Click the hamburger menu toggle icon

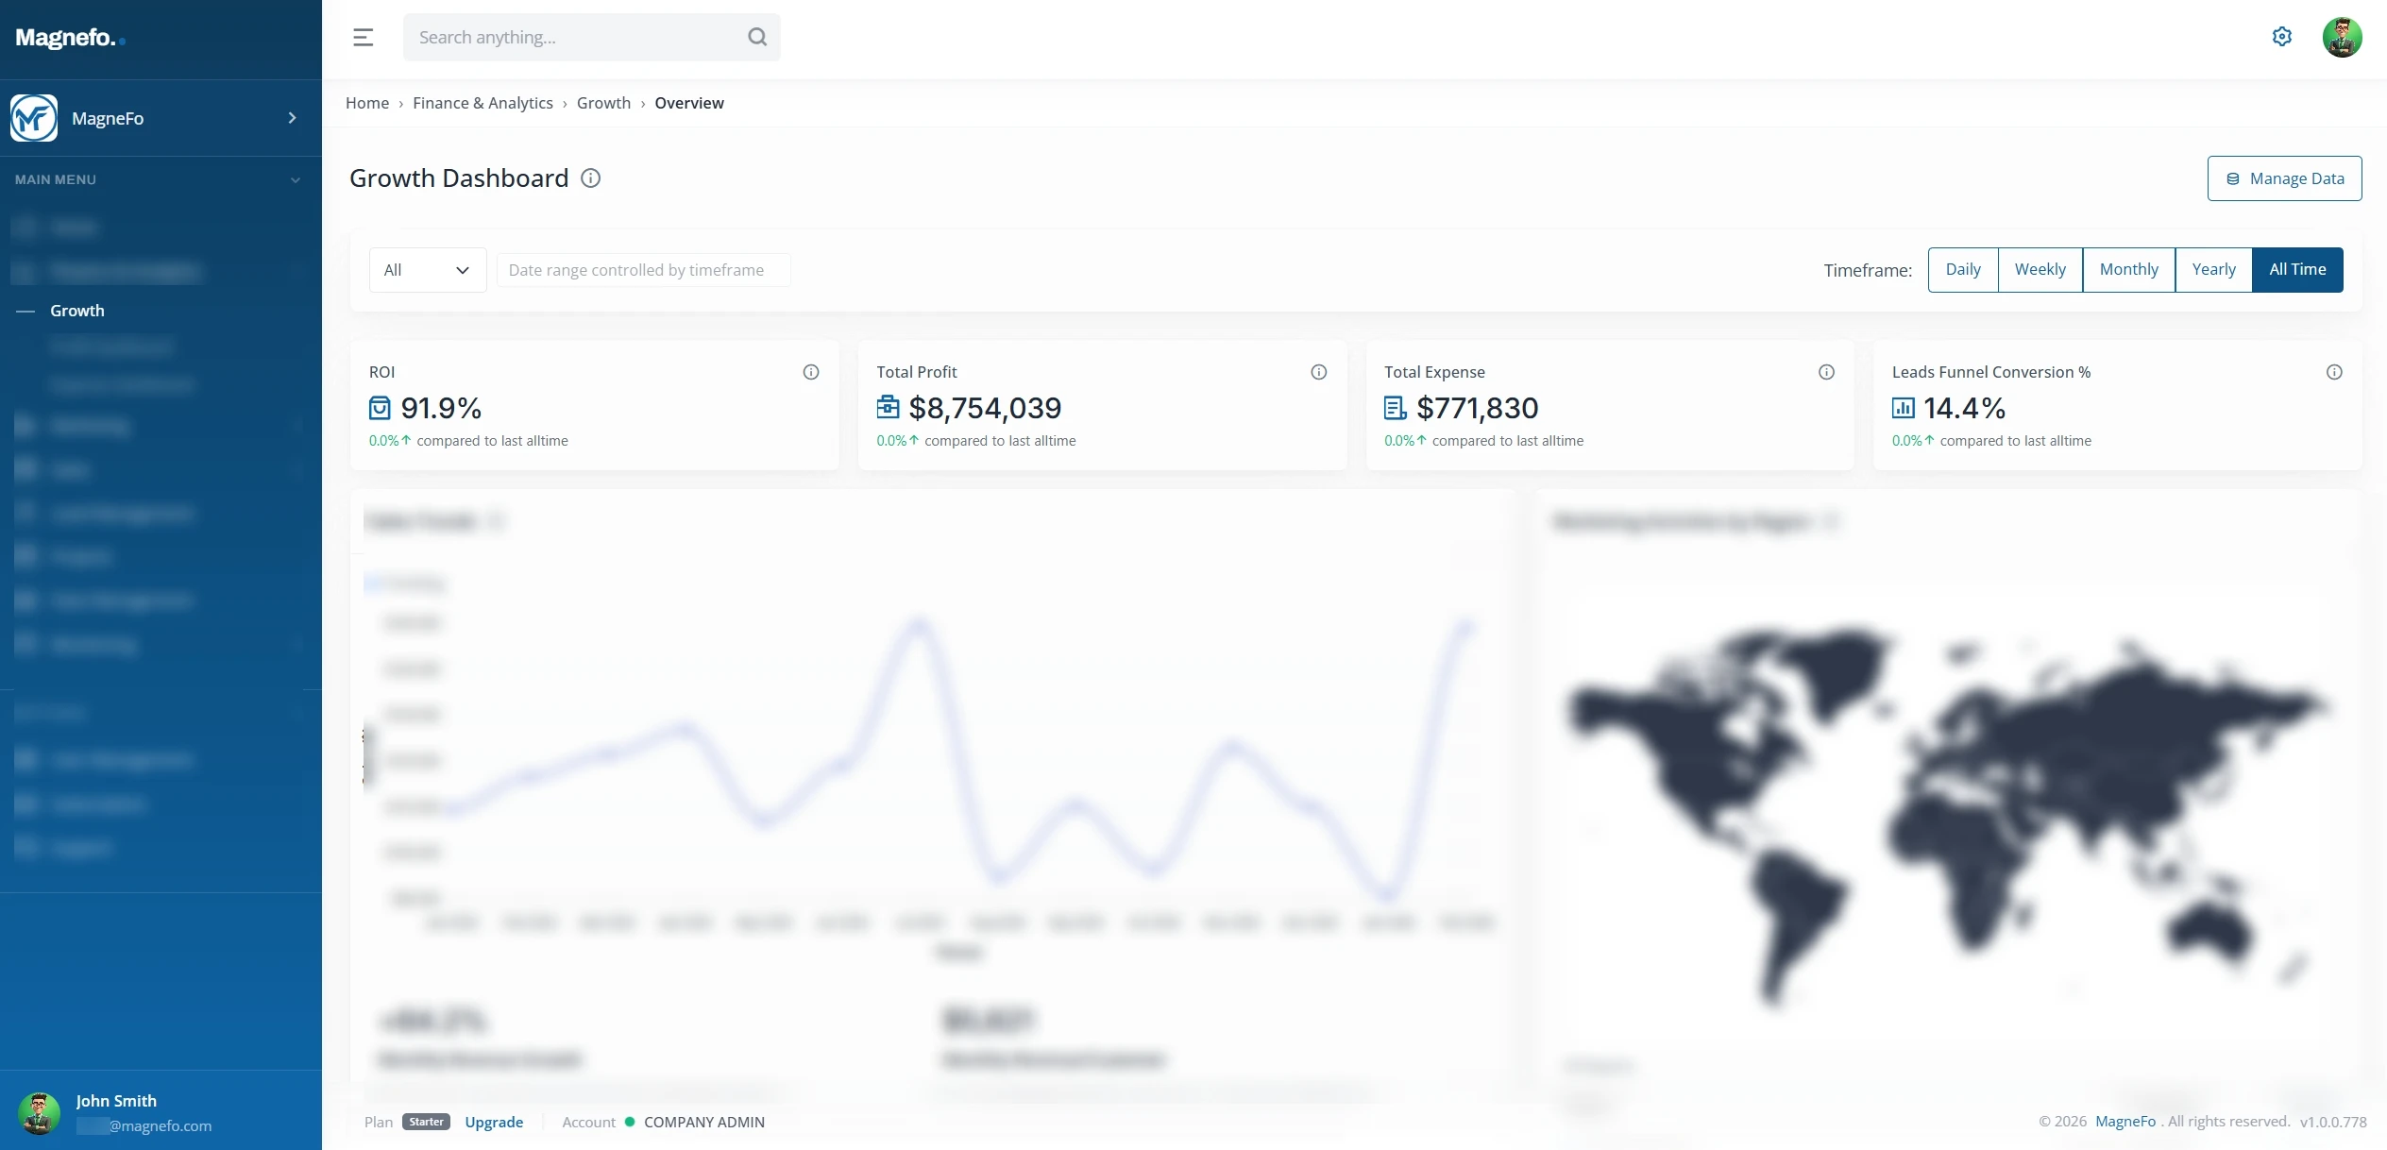[364, 38]
